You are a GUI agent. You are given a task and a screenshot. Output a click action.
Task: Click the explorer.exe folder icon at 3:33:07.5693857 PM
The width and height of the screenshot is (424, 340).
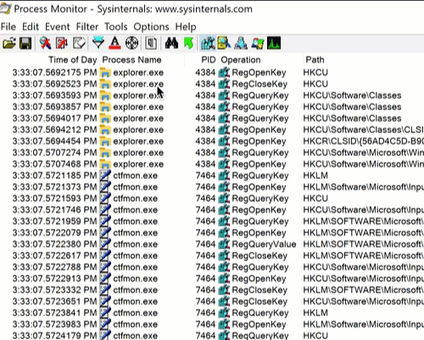pyautogui.click(x=105, y=107)
